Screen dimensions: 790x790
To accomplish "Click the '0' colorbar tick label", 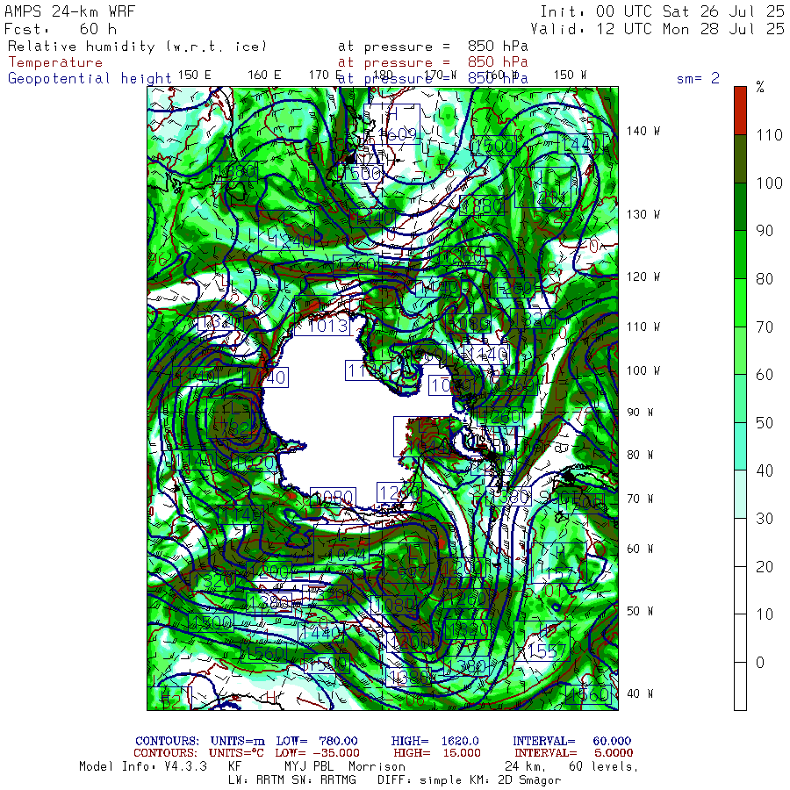I will [760, 662].
